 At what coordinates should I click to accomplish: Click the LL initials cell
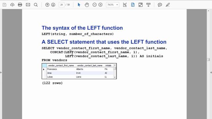point(106,77)
